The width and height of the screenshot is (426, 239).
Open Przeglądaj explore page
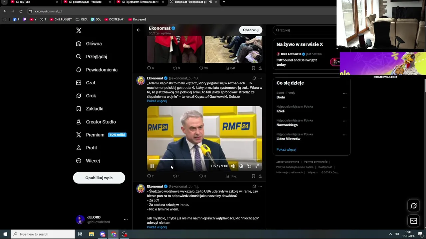click(x=92, y=56)
